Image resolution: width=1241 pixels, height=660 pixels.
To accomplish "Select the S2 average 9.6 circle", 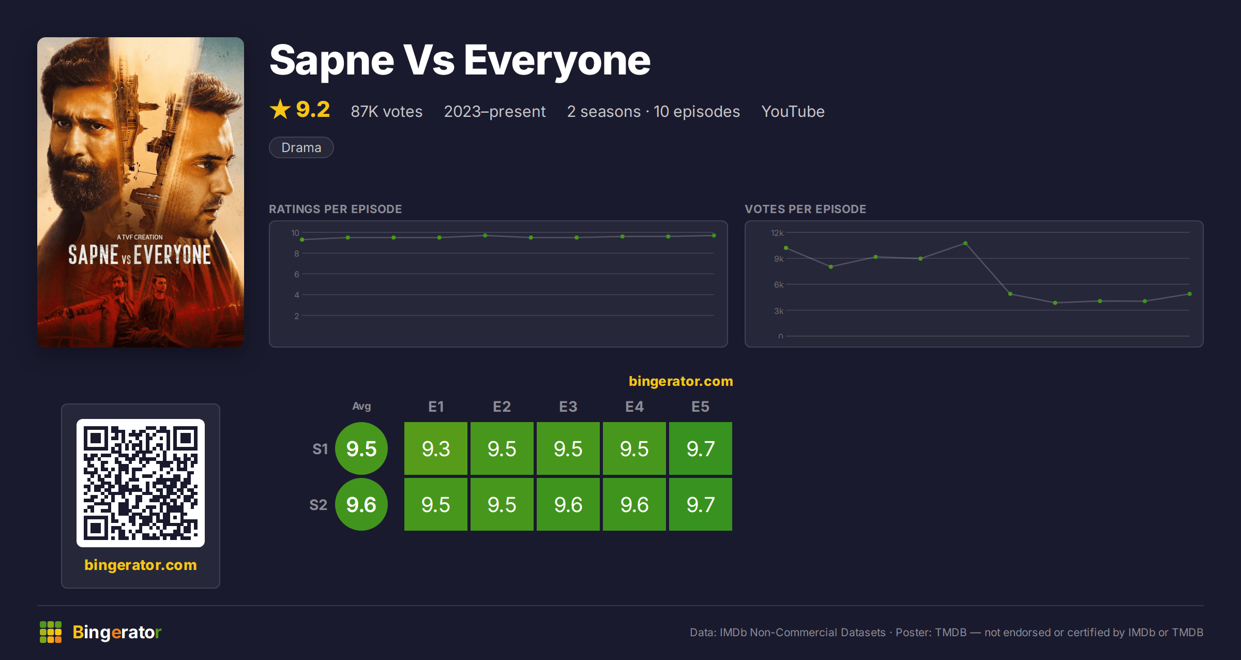I will click(361, 504).
